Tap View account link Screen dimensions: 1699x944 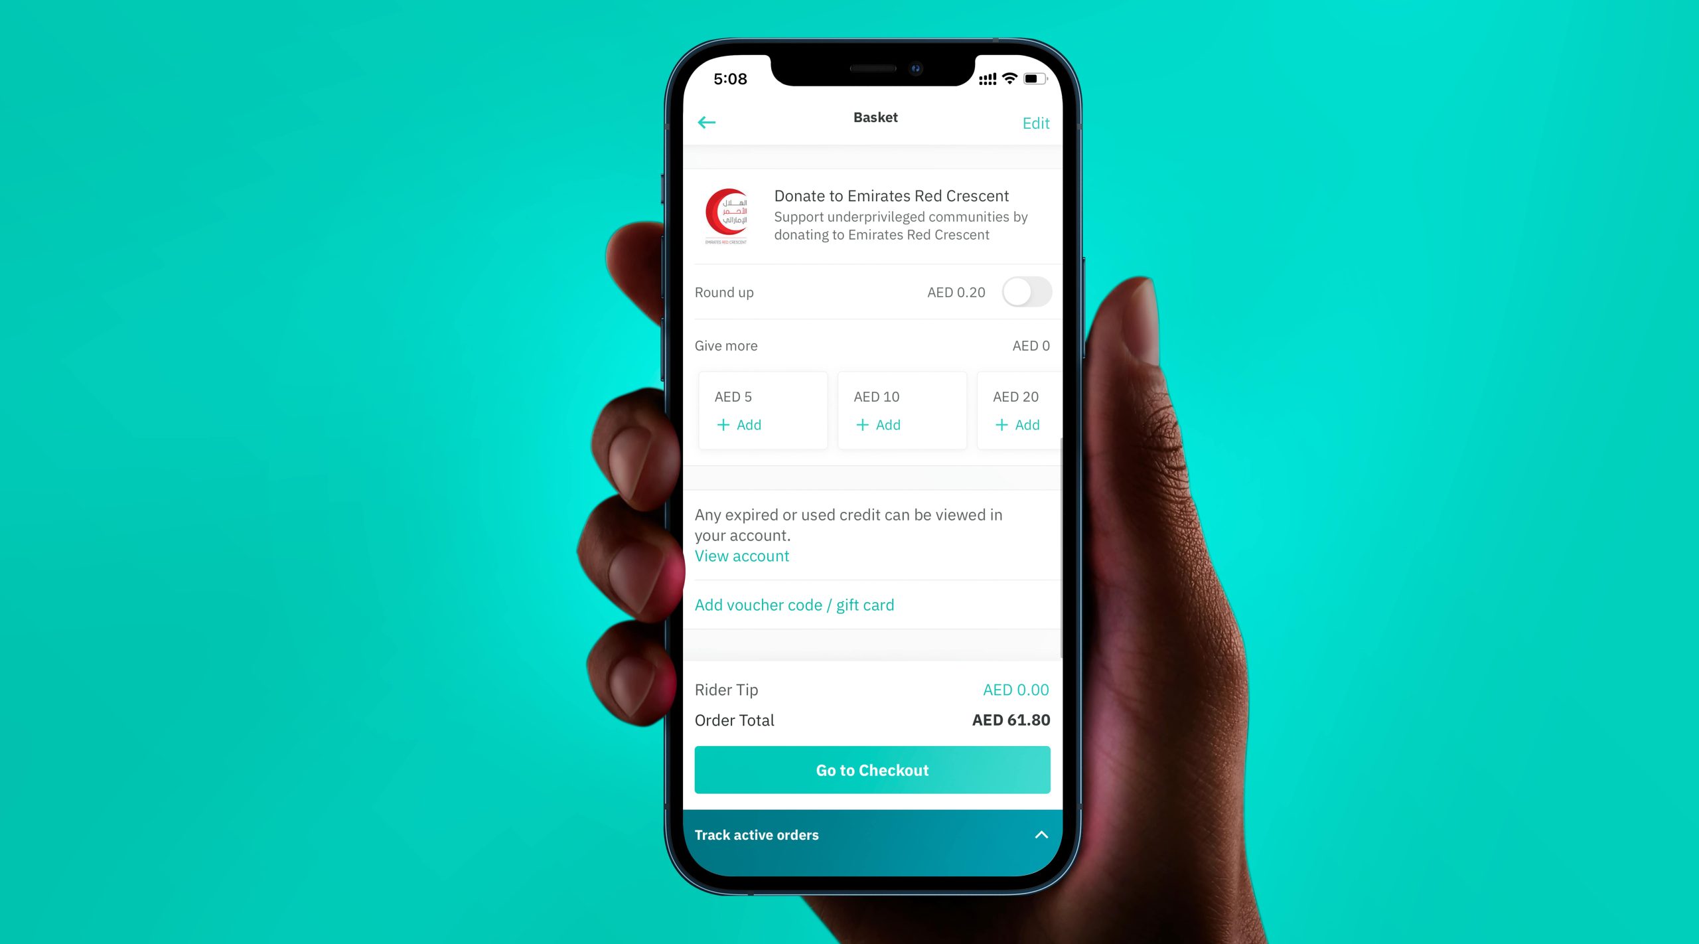[x=740, y=554]
